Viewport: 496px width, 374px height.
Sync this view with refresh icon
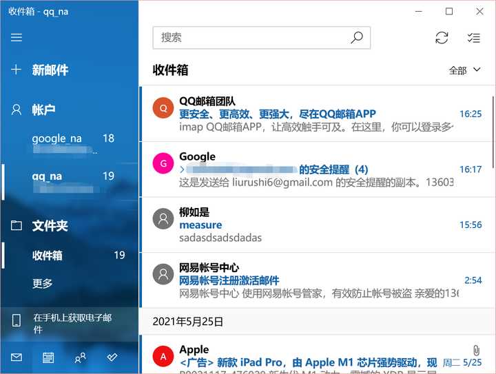[442, 38]
